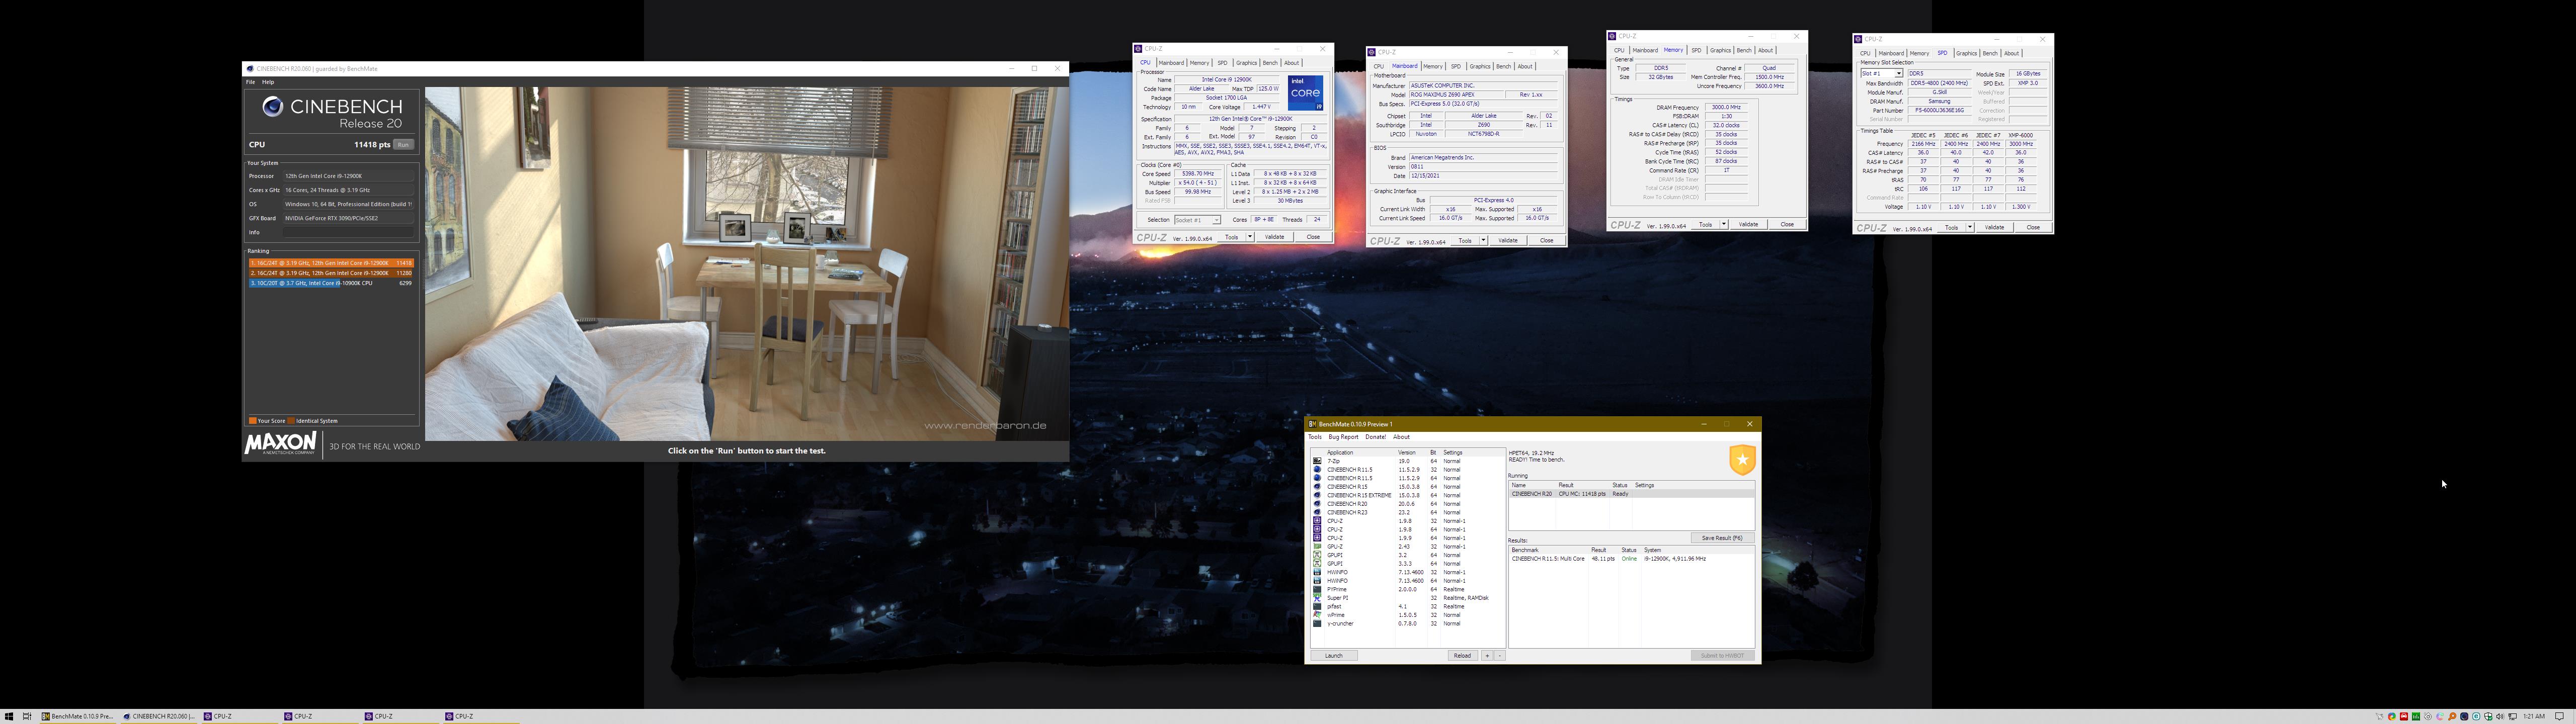This screenshot has height=724, width=2576.
Task: Select the y-cruncher icon in BenchMate list
Action: pyautogui.click(x=1317, y=623)
